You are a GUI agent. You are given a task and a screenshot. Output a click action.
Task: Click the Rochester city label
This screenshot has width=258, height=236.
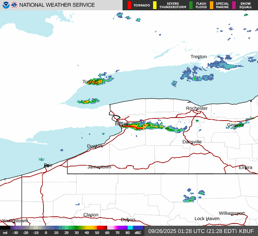pyautogui.click(x=197, y=108)
